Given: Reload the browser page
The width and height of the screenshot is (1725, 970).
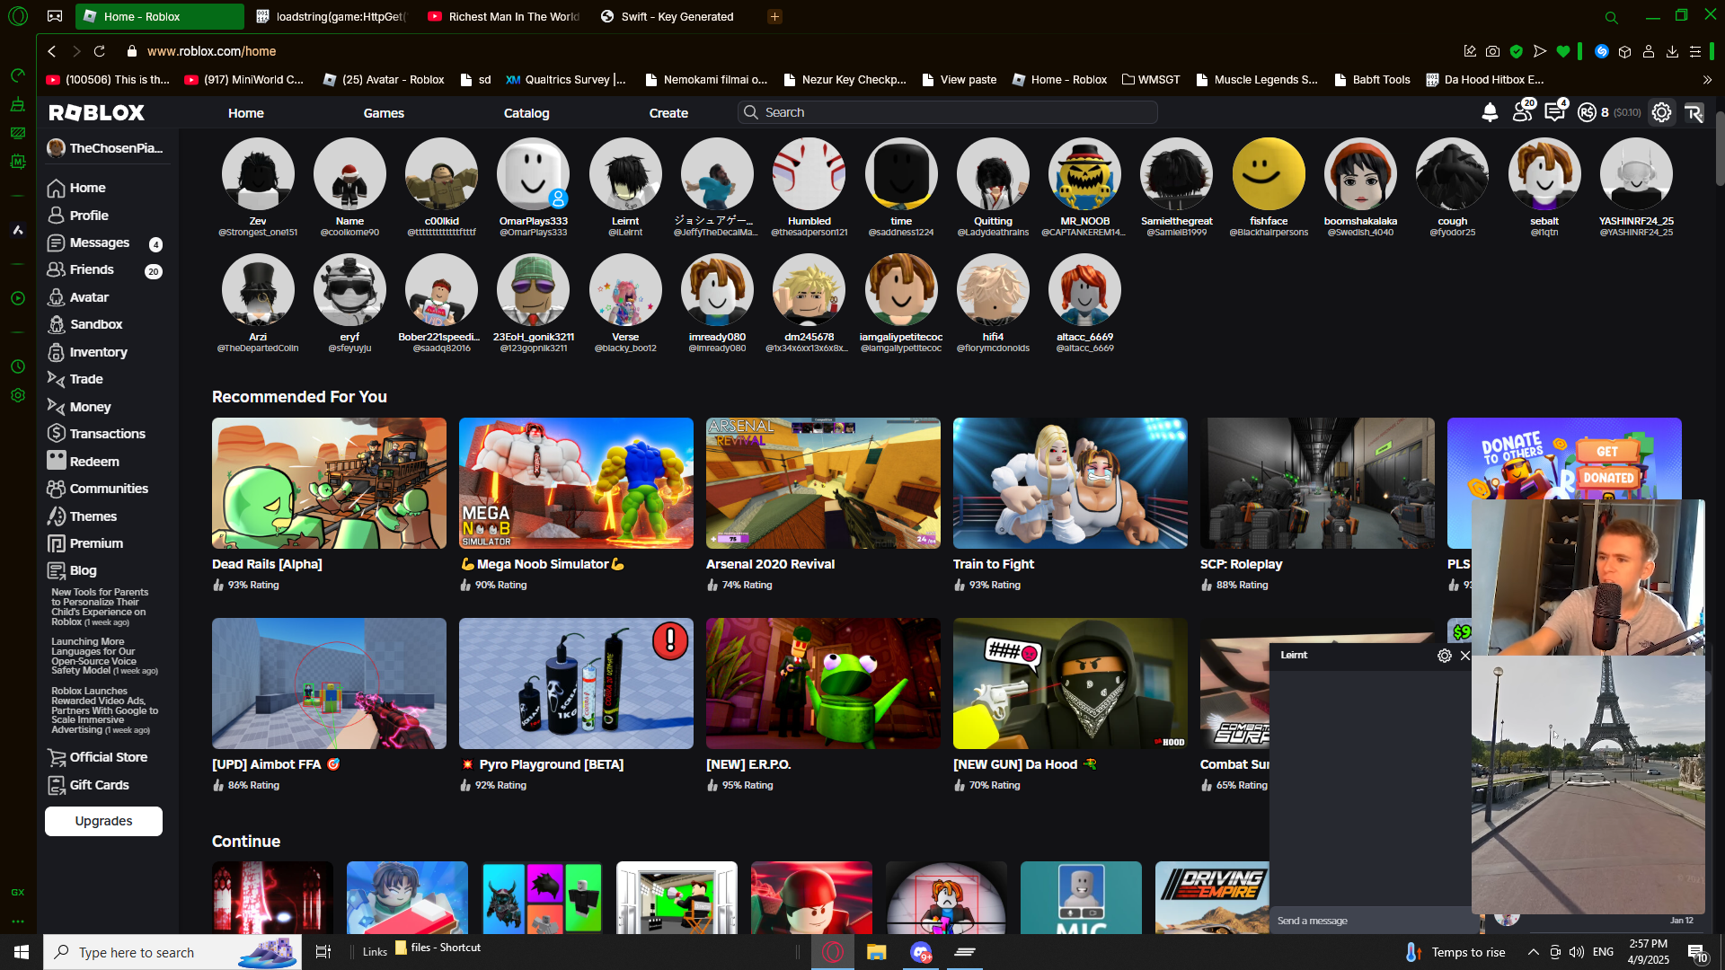Looking at the screenshot, I should 100,51.
